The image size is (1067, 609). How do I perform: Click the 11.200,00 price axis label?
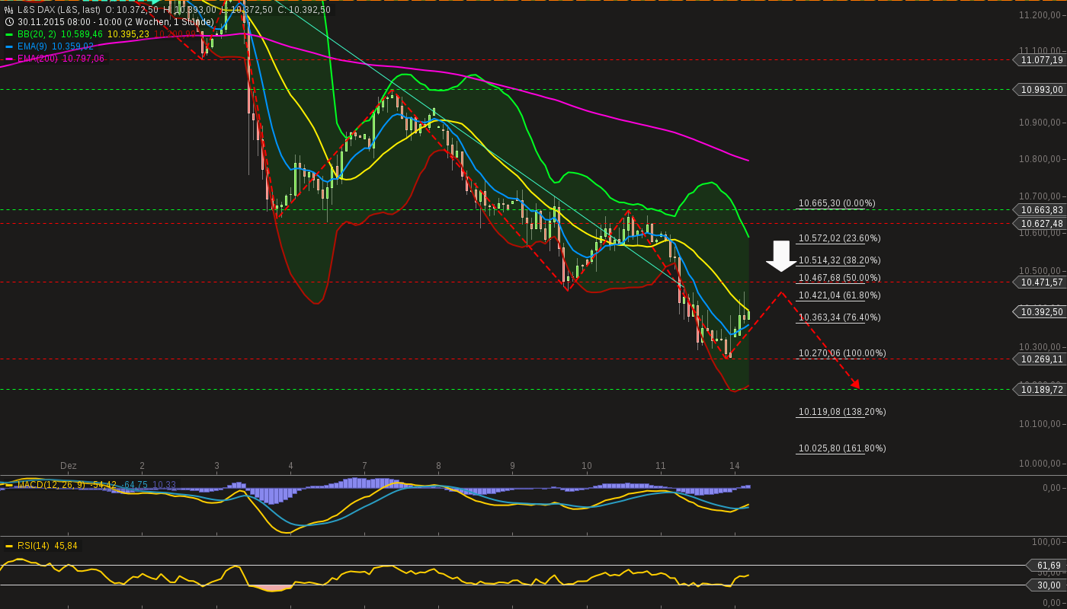click(x=1040, y=15)
